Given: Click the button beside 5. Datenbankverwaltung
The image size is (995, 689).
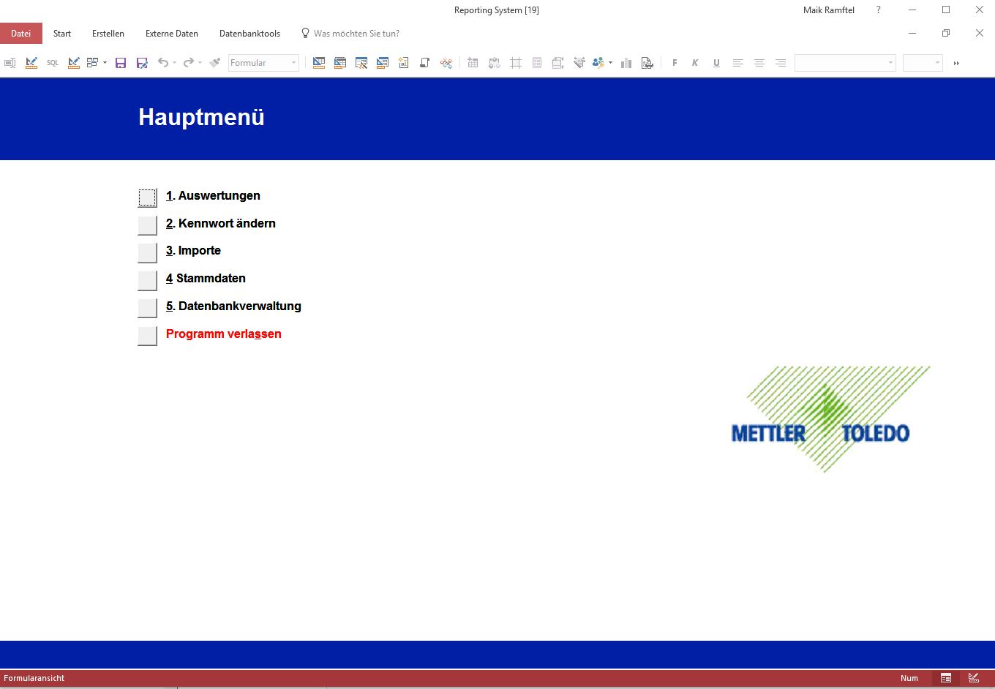Looking at the screenshot, I should point(147,308).
